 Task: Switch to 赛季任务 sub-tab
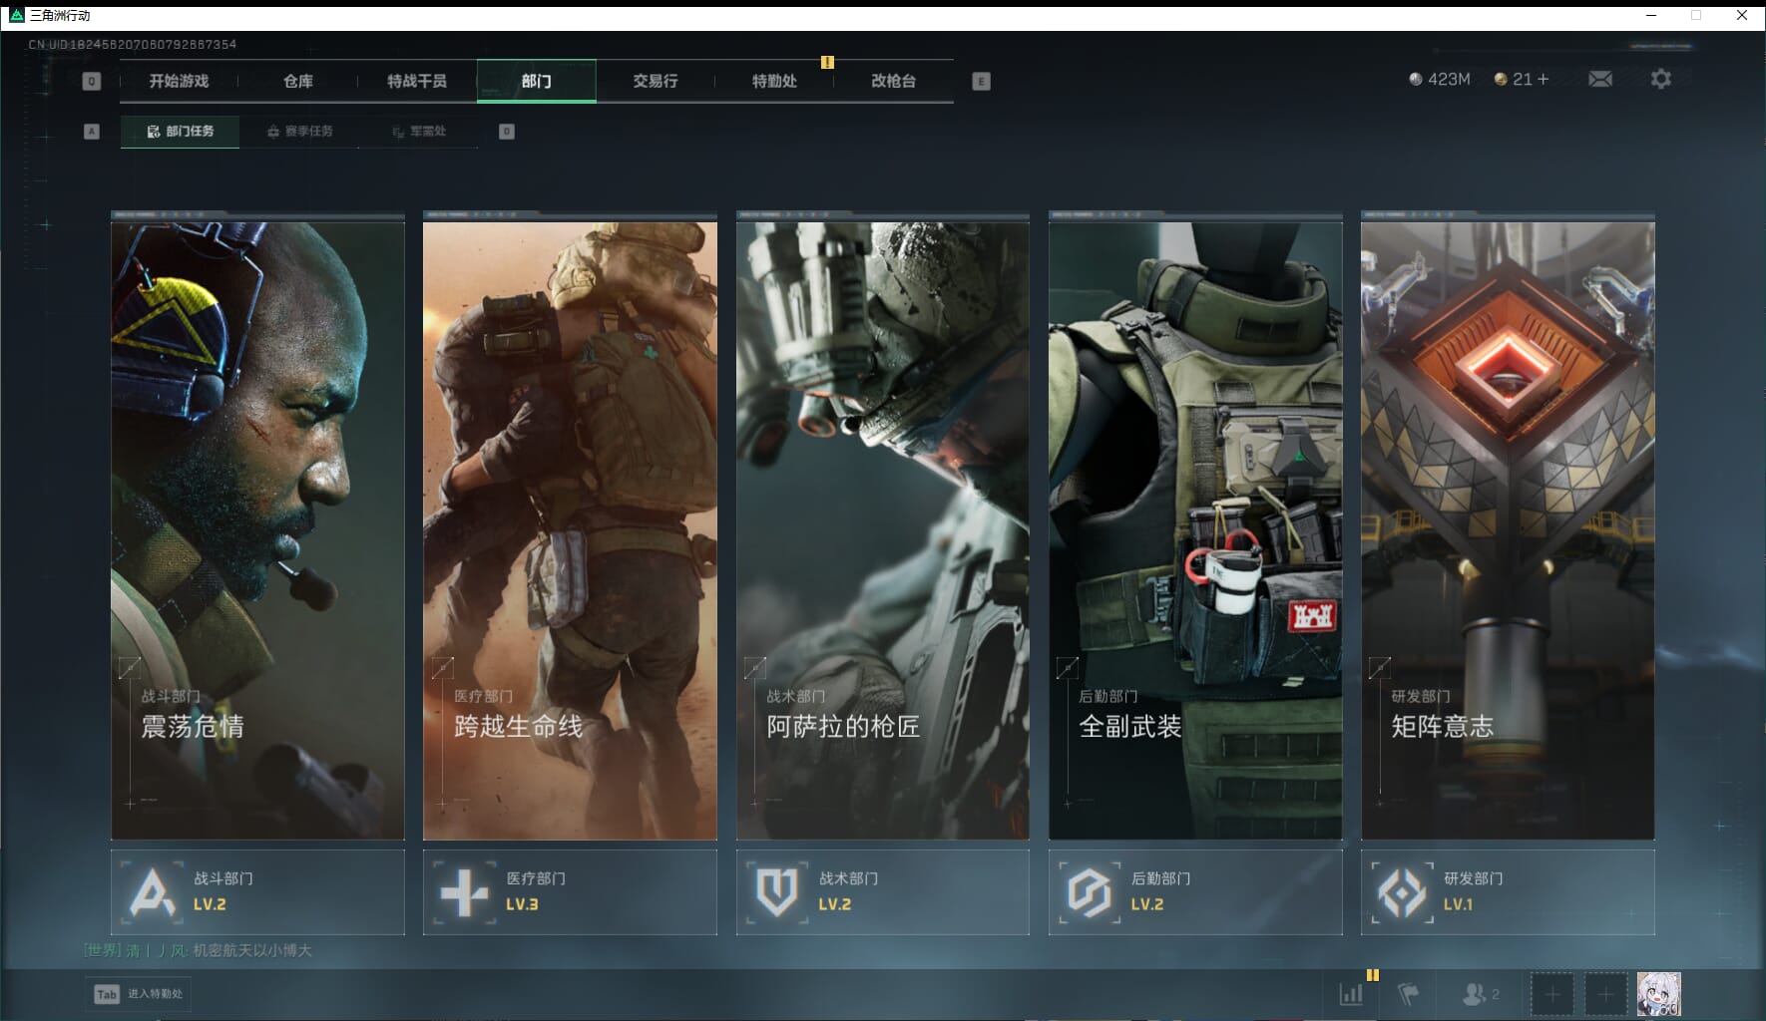(299, 132)
